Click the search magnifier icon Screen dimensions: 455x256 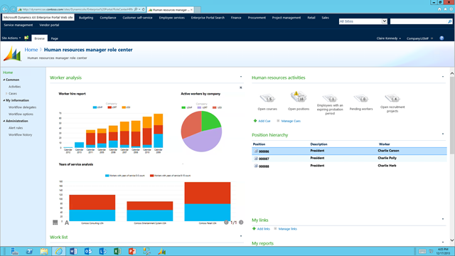449,21
